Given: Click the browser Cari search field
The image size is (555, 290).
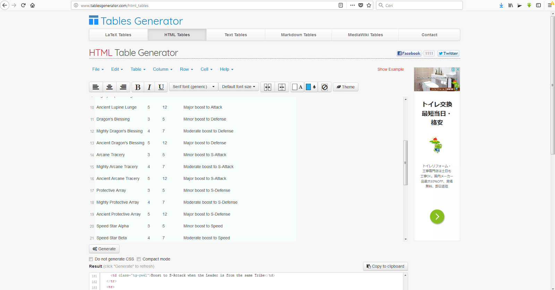Looking at the screenshot, I should click(x=419, y=5).
